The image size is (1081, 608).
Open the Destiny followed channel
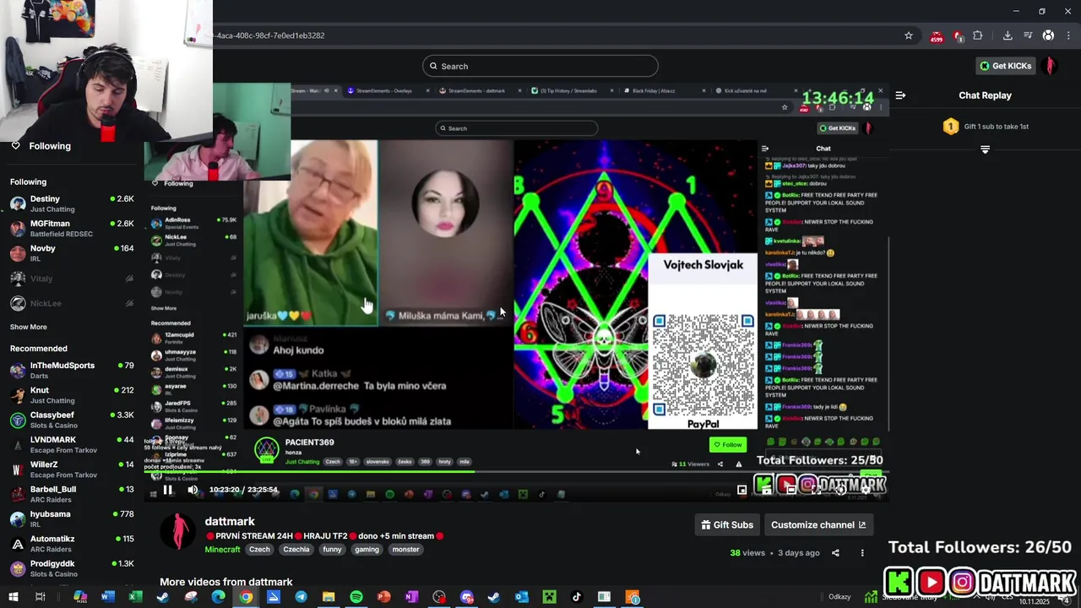point(72,204)
